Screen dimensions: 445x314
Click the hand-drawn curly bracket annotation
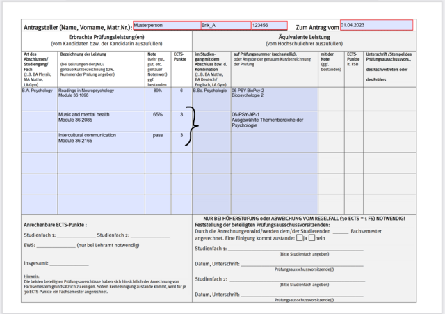click(193, 125)
